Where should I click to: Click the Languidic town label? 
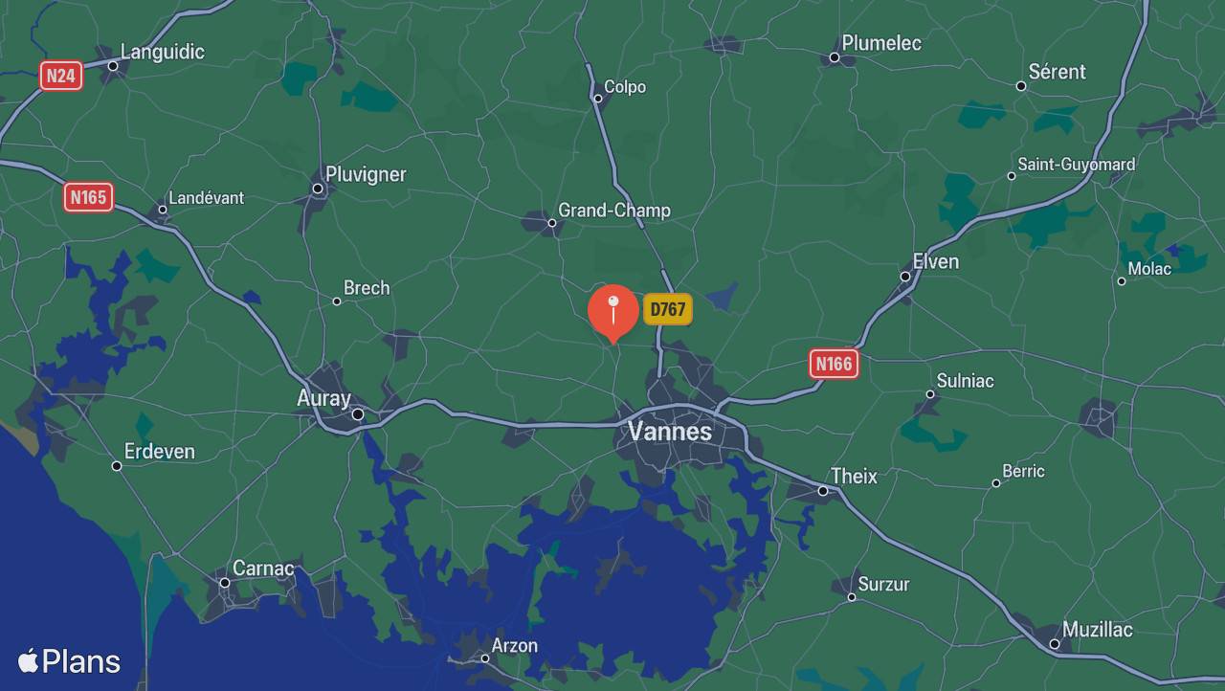163,52
